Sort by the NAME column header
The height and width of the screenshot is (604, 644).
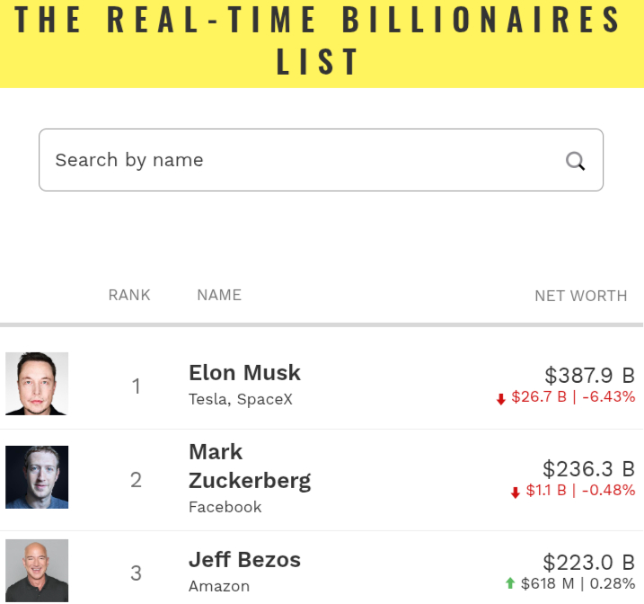[219, 295]
